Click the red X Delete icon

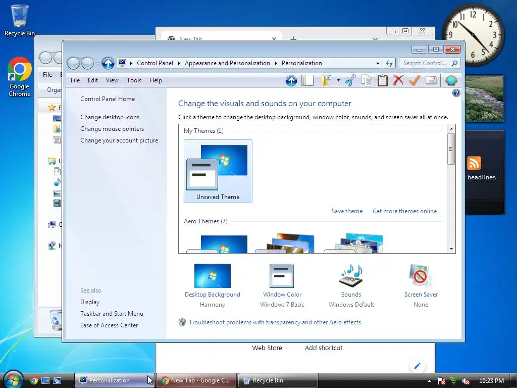pyautogui.click(x=398, y=80)
